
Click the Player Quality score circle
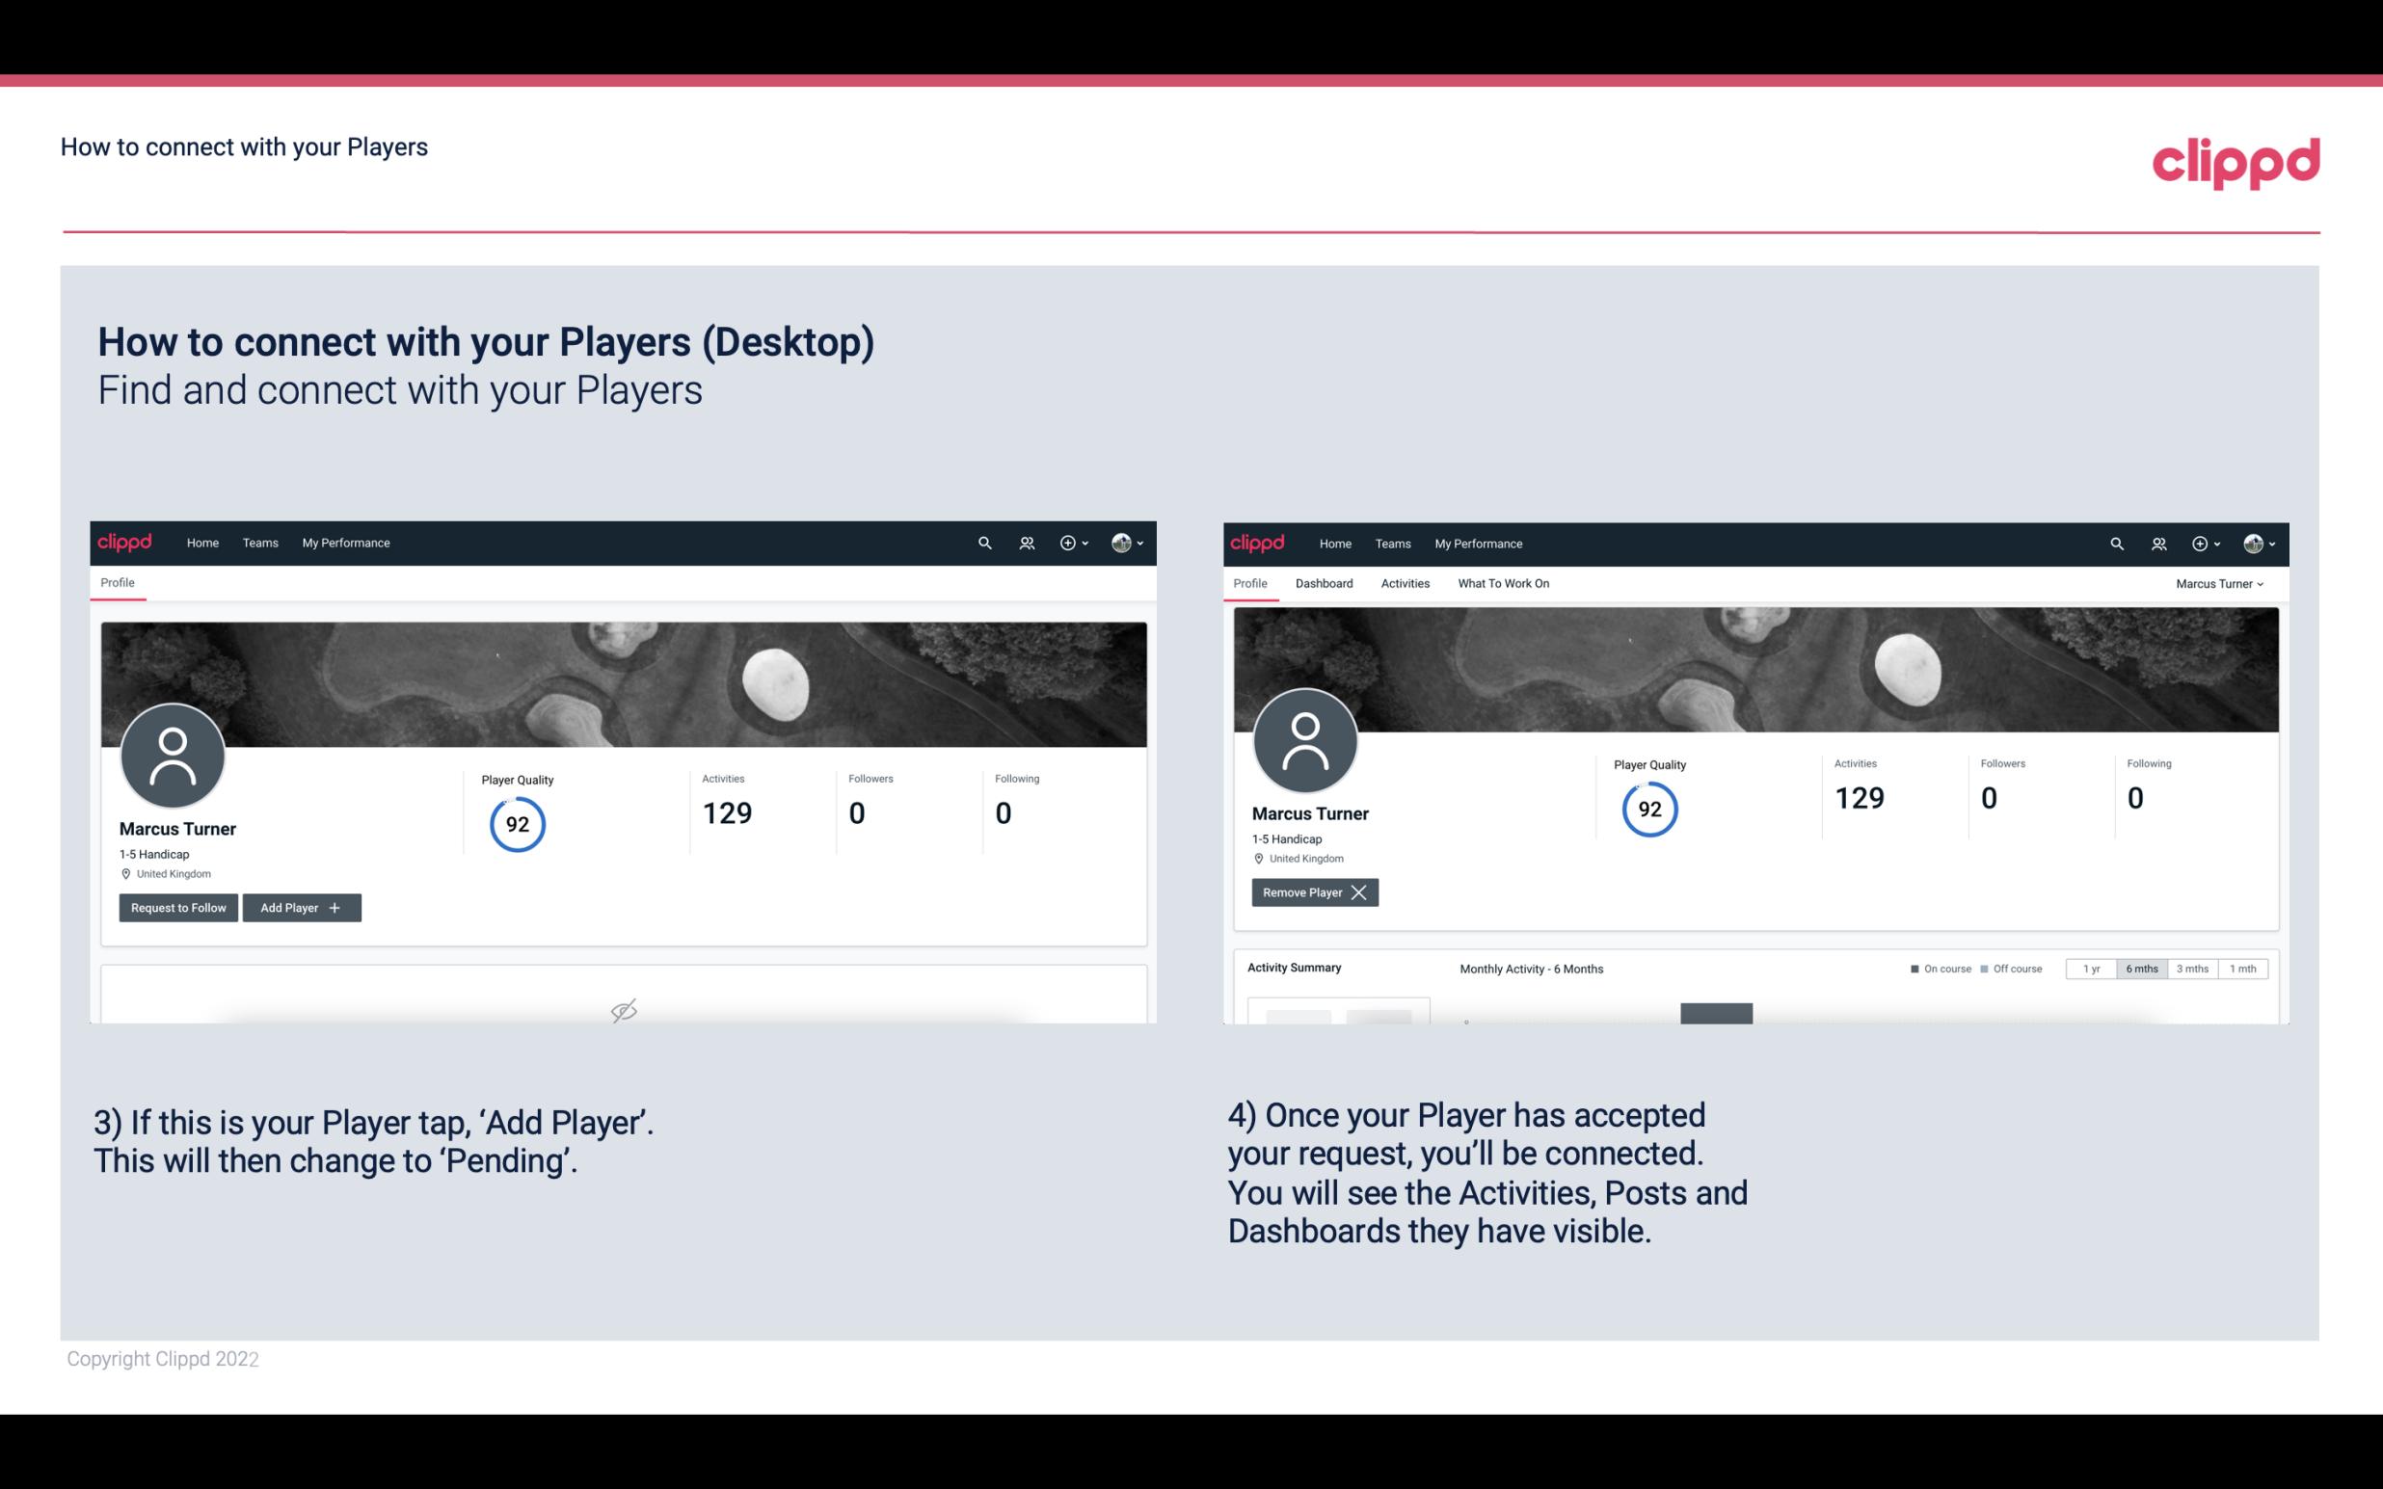coord(517,823)
